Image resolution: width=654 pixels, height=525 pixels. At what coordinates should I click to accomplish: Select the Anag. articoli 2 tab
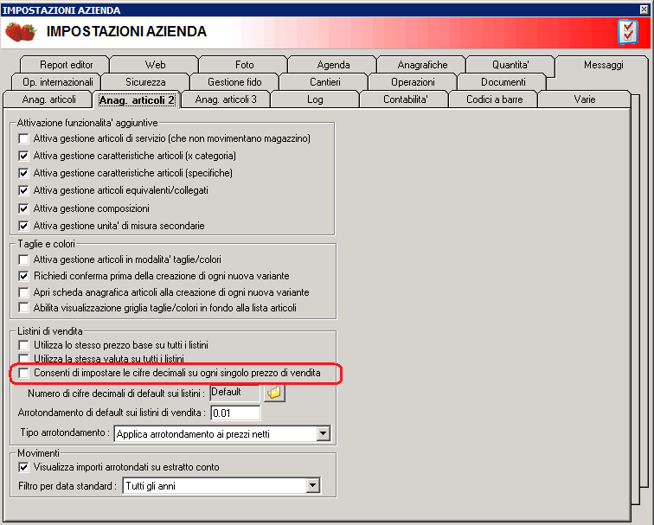[137, 100]
